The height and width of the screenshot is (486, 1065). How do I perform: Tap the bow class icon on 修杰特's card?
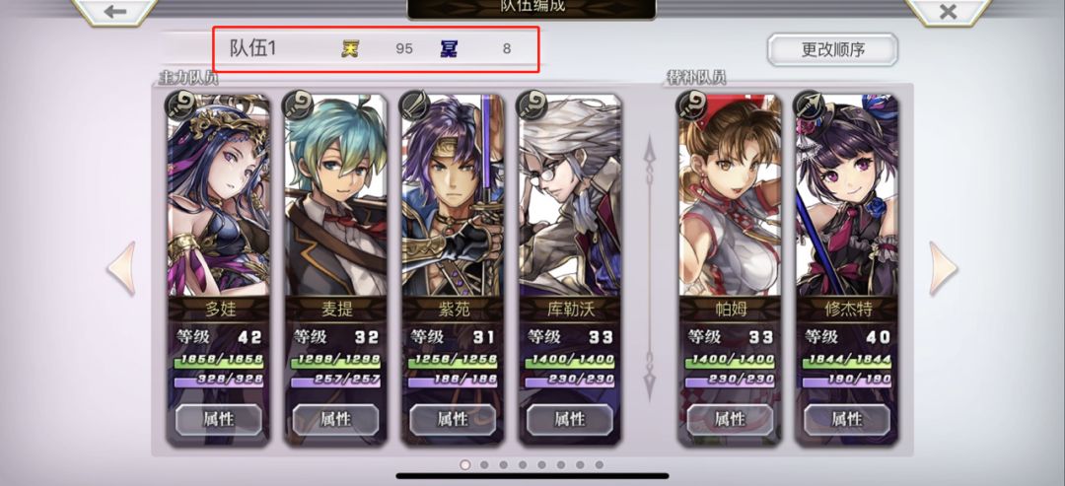[x=808, y=105]
